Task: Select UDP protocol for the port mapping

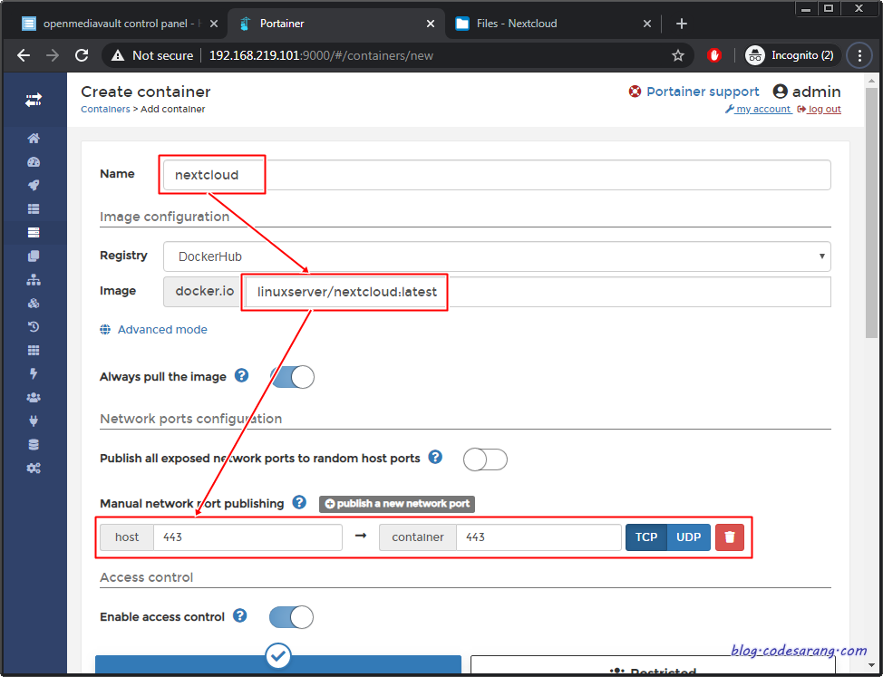Action: [689, 537]
